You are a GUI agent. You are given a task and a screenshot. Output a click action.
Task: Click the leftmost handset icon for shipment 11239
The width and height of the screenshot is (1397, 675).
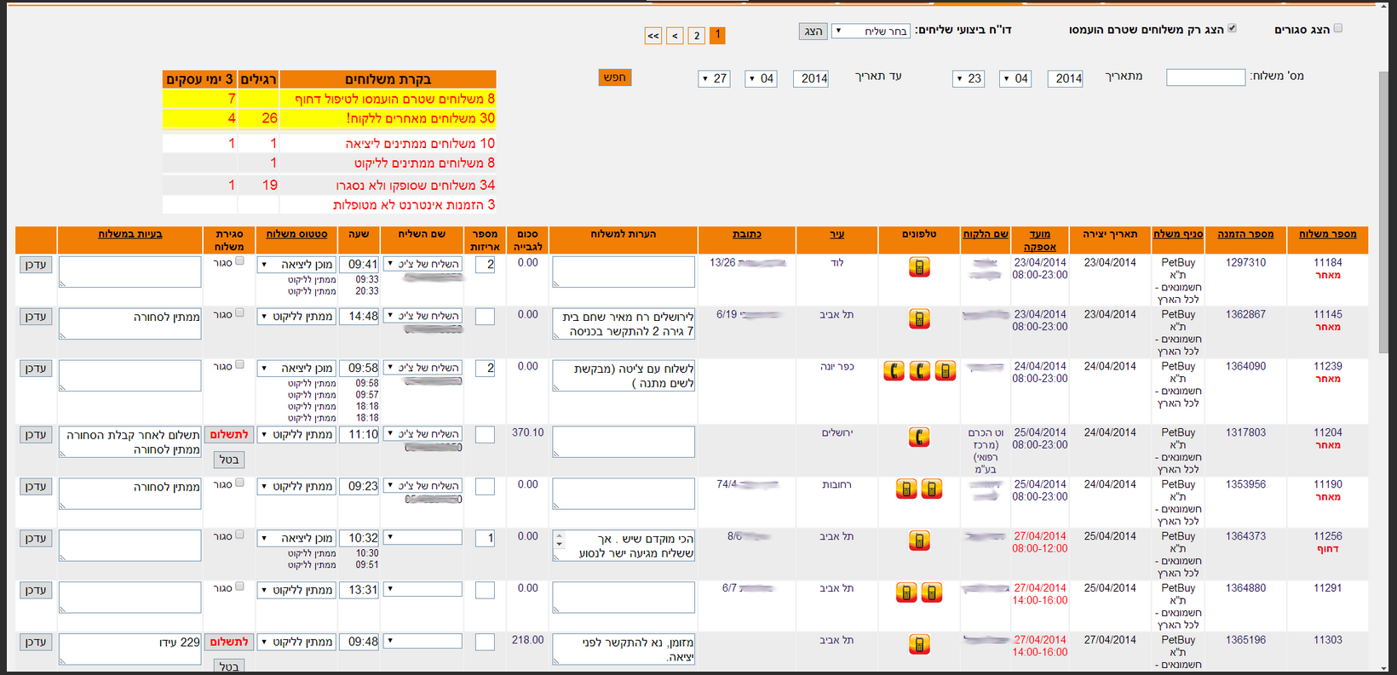coord(894,371)
